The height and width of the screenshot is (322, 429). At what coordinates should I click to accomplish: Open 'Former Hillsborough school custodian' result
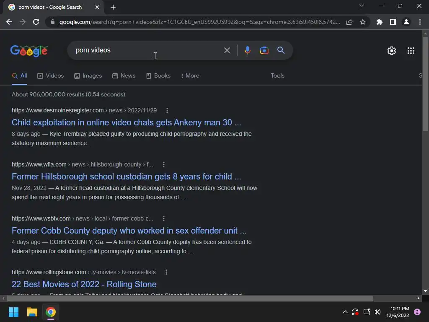click(x=127, y=177)
